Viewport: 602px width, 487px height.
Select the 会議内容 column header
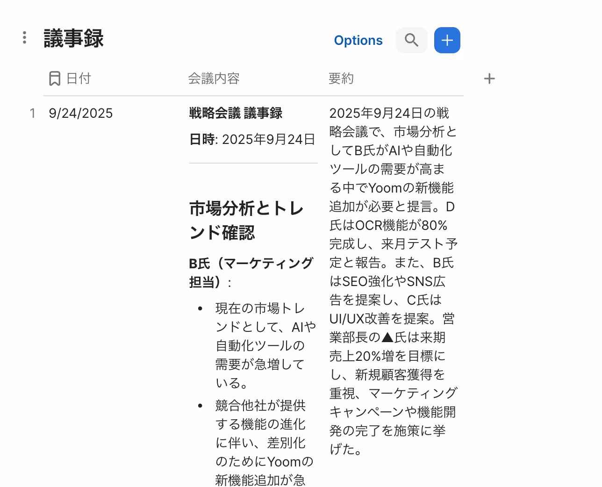click(214, 79)
